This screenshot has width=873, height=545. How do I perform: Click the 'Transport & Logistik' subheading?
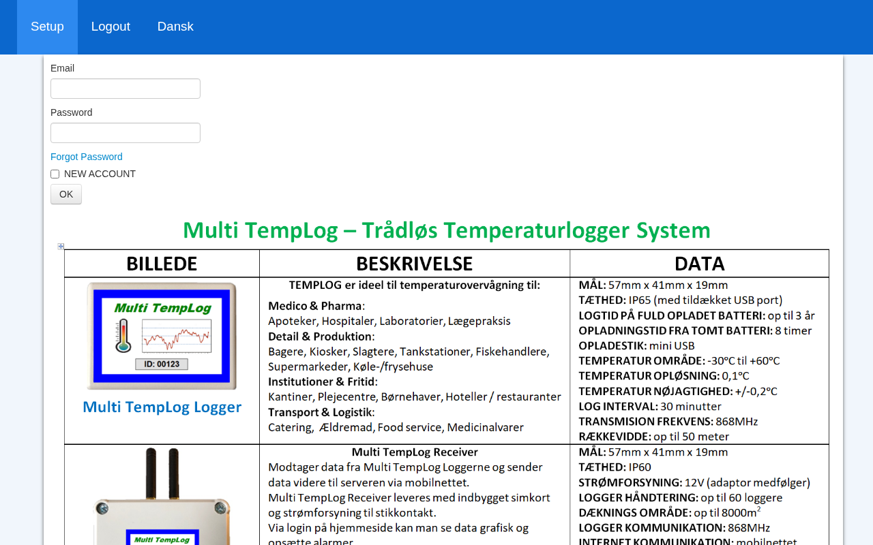[320, 412]
